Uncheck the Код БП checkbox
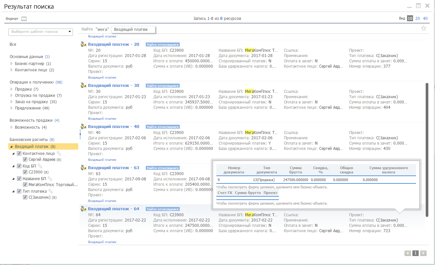The width and height of the screenshot is (435, 265). click(x=19, y=166)
